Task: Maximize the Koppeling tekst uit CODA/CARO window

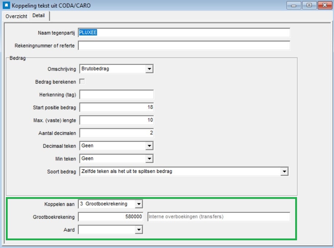Action: 309,5
